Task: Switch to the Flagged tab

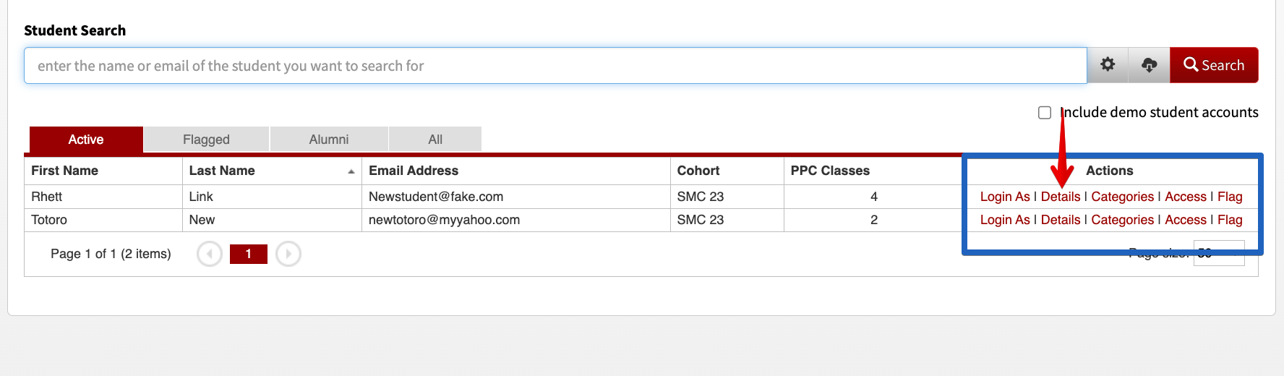Action: tap(206, 140)
